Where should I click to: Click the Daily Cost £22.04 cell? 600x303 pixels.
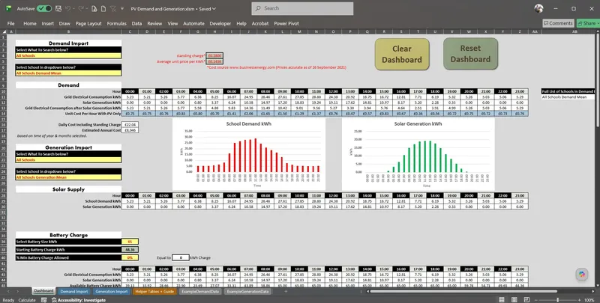click(x=130, y=125)
